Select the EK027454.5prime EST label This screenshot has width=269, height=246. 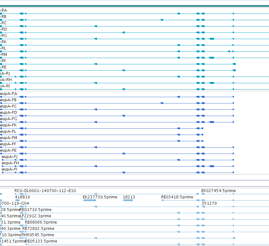coord(218,191)
